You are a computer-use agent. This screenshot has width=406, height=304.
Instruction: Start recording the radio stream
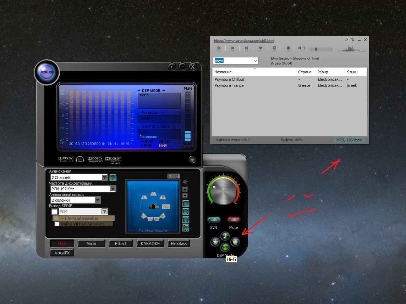pos(288,48)
